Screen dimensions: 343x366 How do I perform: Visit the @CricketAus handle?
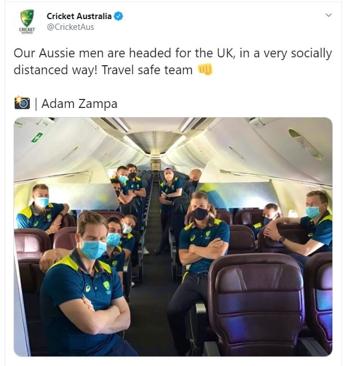pyautogui.click(x=70, y=27)
